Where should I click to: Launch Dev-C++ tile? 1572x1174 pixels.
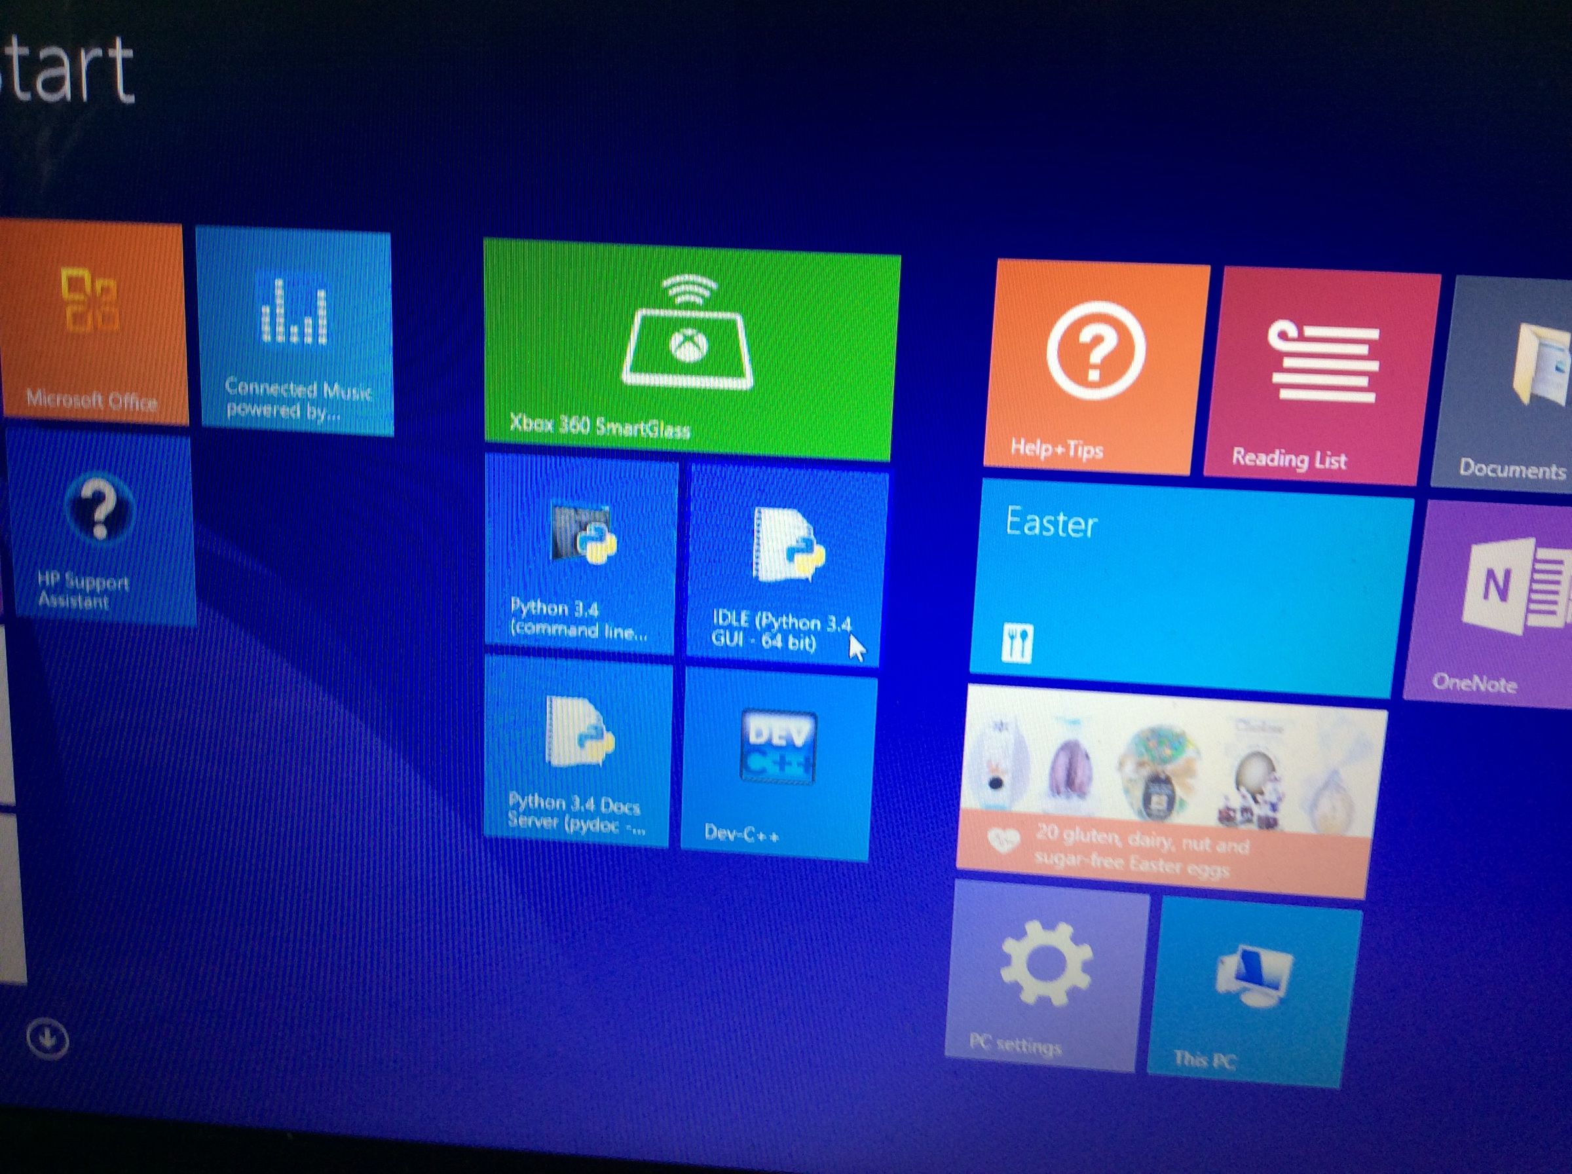[778, 764]
